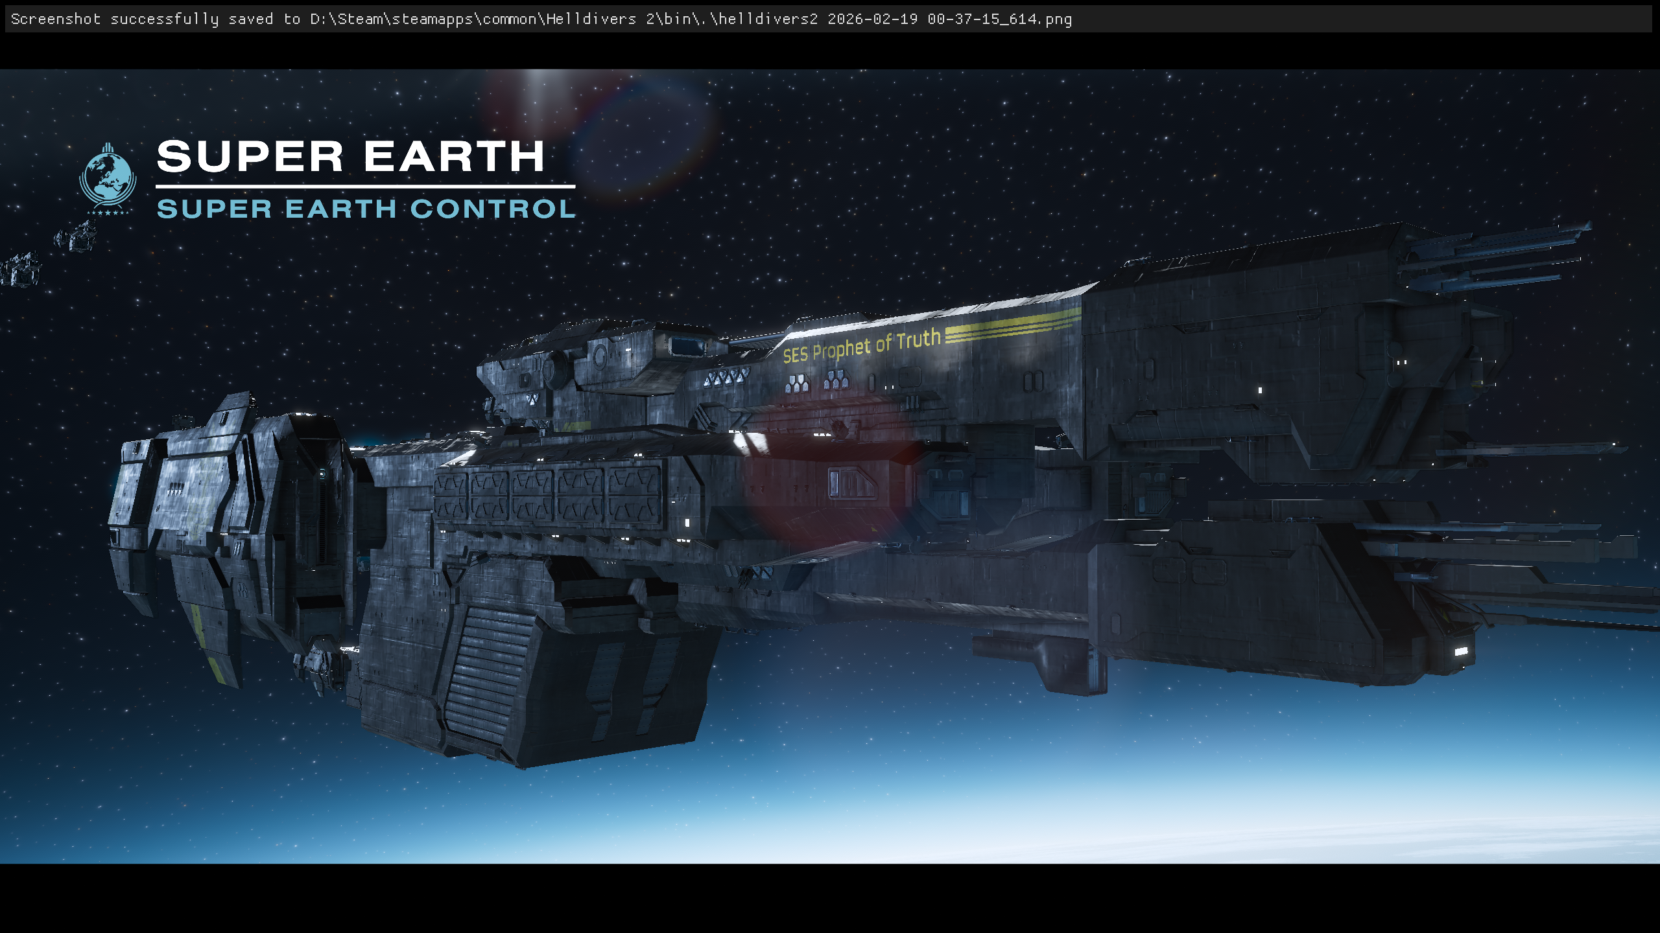Image resolution: width=1660 pixels, height=933 pixels.
Task: Click the white divider line under the title
Action: tap(365, 187)
